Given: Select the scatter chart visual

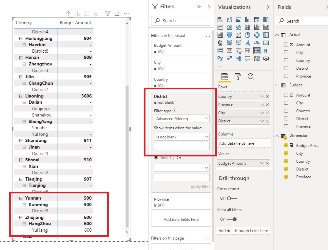Looking at the screenshot, I should pyautogui.click(x=239, y=35).
